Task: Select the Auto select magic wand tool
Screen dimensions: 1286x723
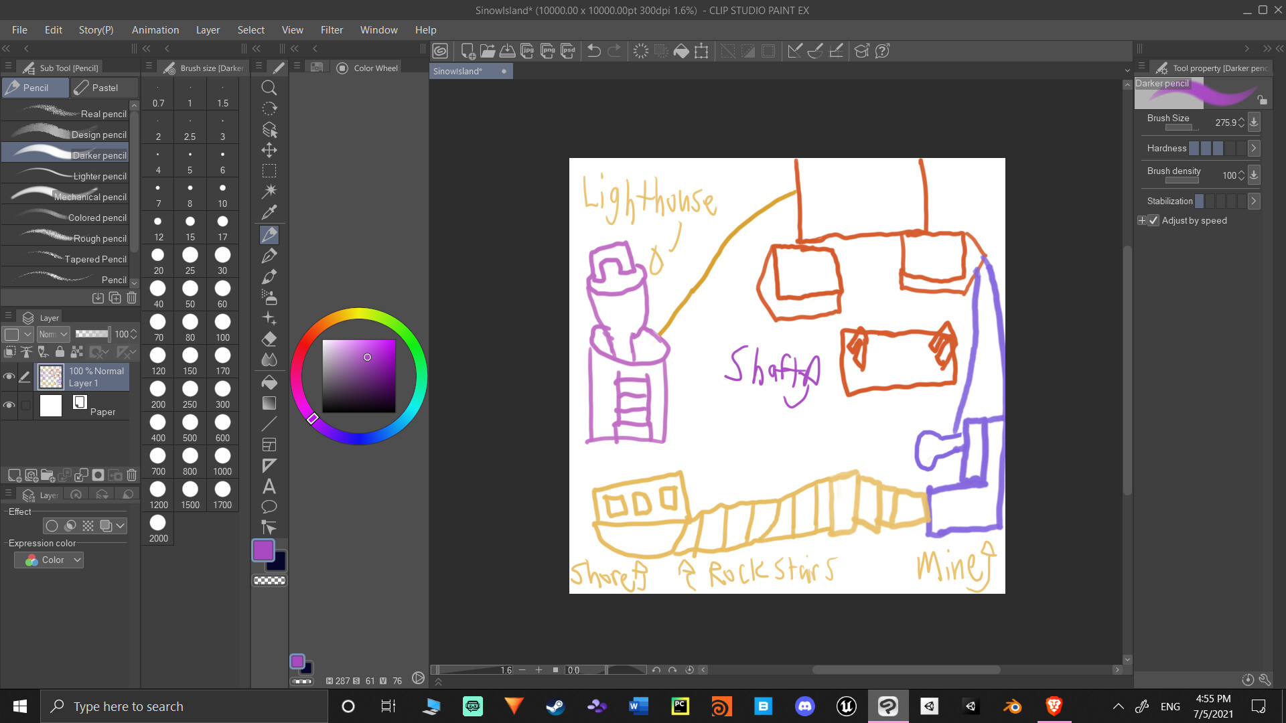Action: click(x=269, y=191)
